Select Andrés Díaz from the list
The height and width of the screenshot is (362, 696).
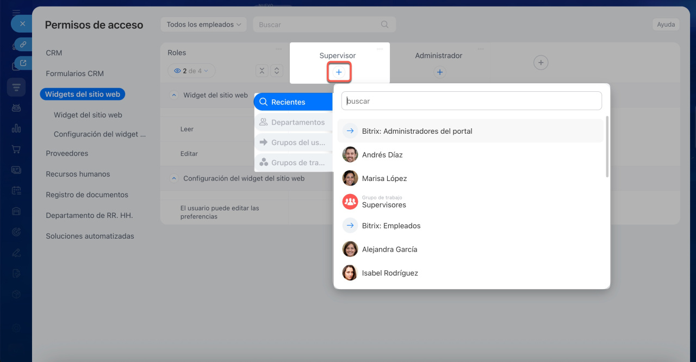point(382,155)
